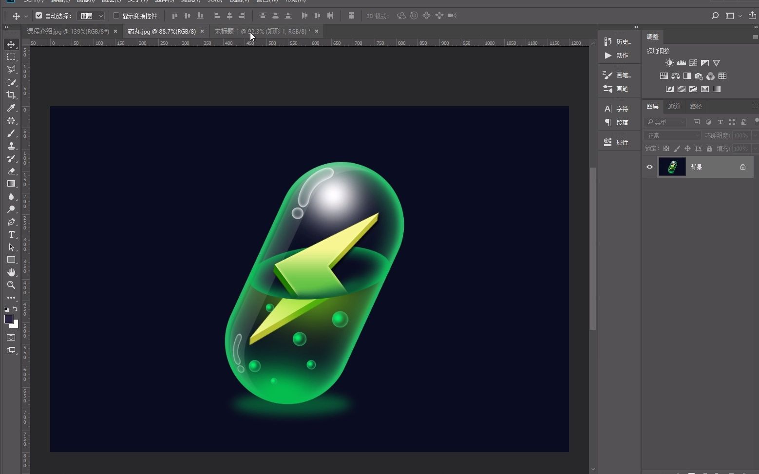Select the Eraser tool
This screenshot has width=759, height=474.
11,171
